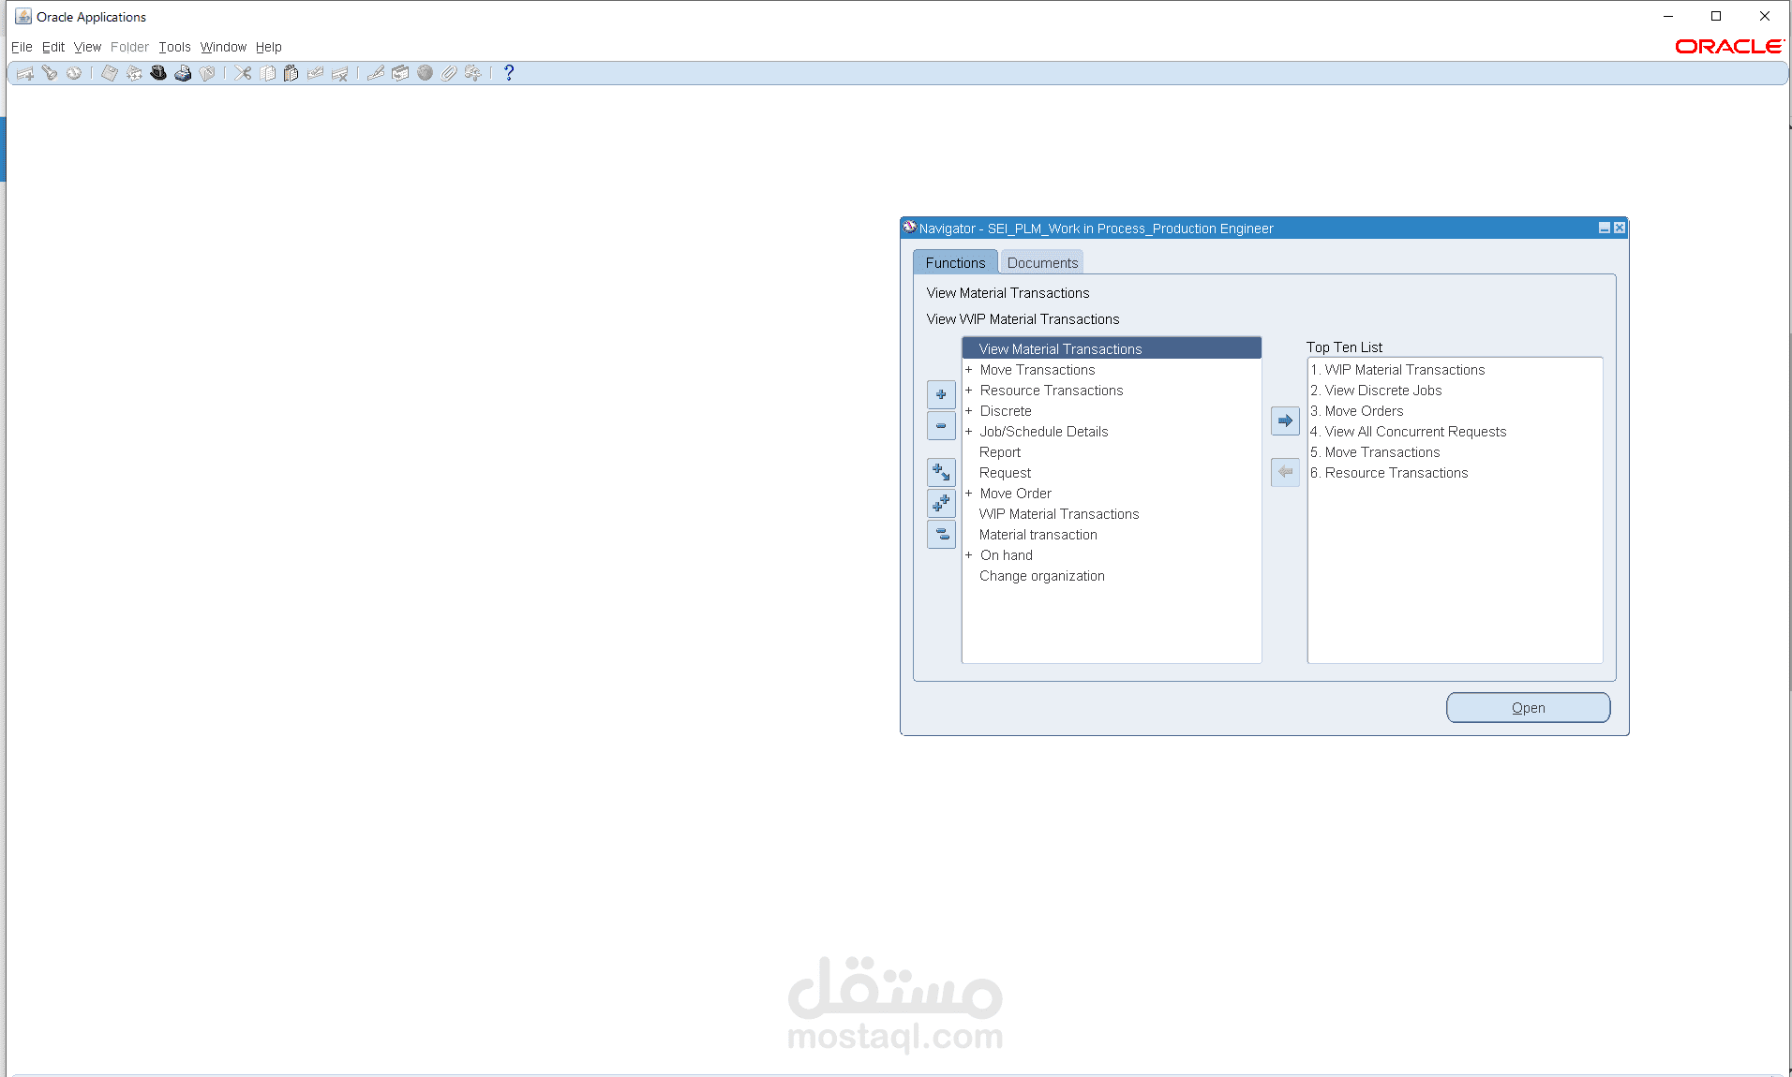The height and width of the screenshot is (1077, 1792).
Task: Expand the On hand tree node plus sign
Action: [x=969, y=555]
